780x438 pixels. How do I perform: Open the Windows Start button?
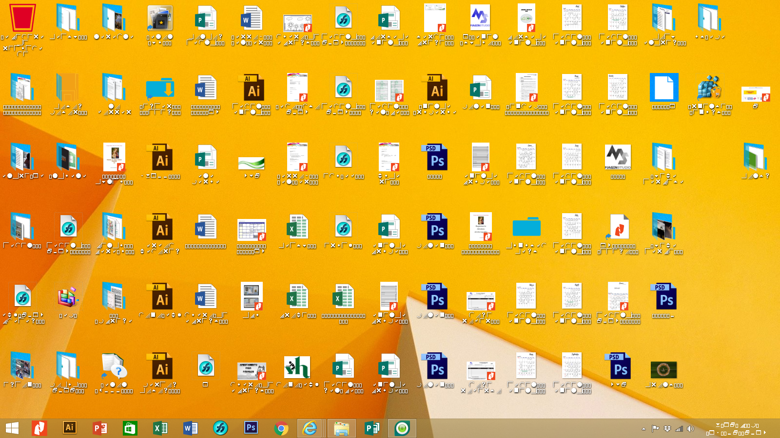[x=12, y=428]
